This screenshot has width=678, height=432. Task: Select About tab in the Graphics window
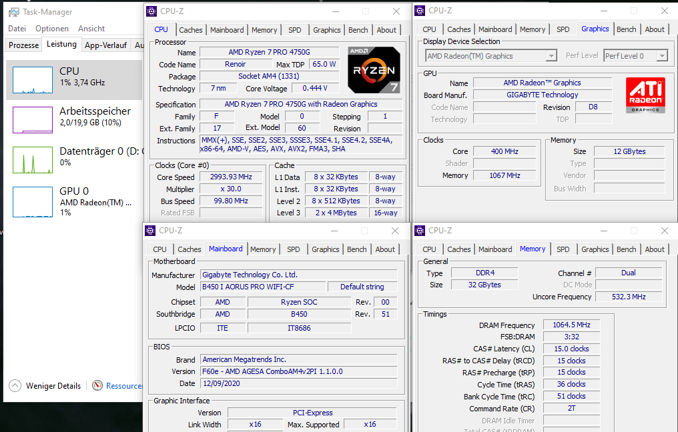pyautogui.click(x=655, y=29)
